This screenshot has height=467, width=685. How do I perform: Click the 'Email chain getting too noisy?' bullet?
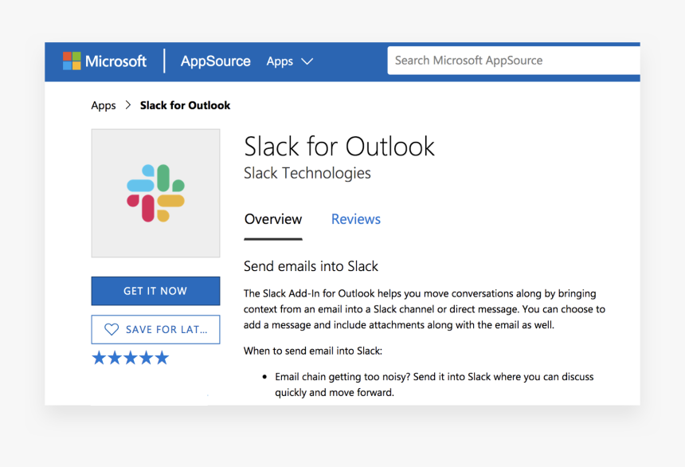coord(434,384)
